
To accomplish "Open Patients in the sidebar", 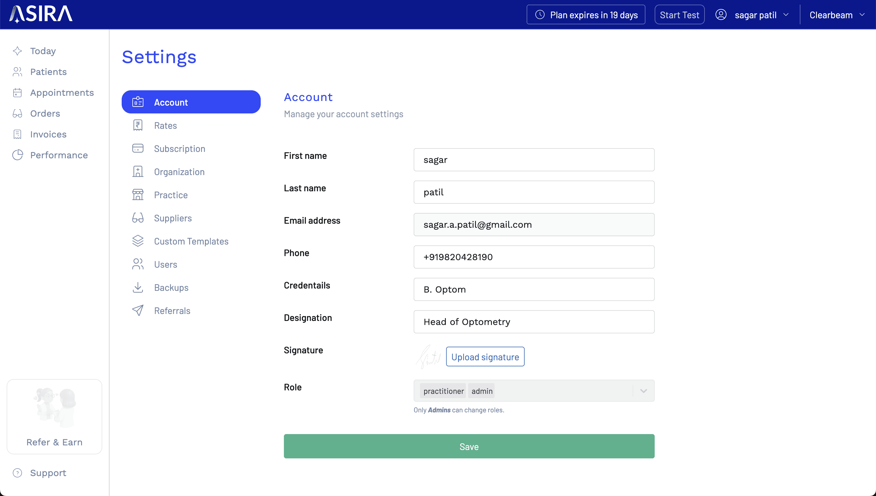I will 48,72.
